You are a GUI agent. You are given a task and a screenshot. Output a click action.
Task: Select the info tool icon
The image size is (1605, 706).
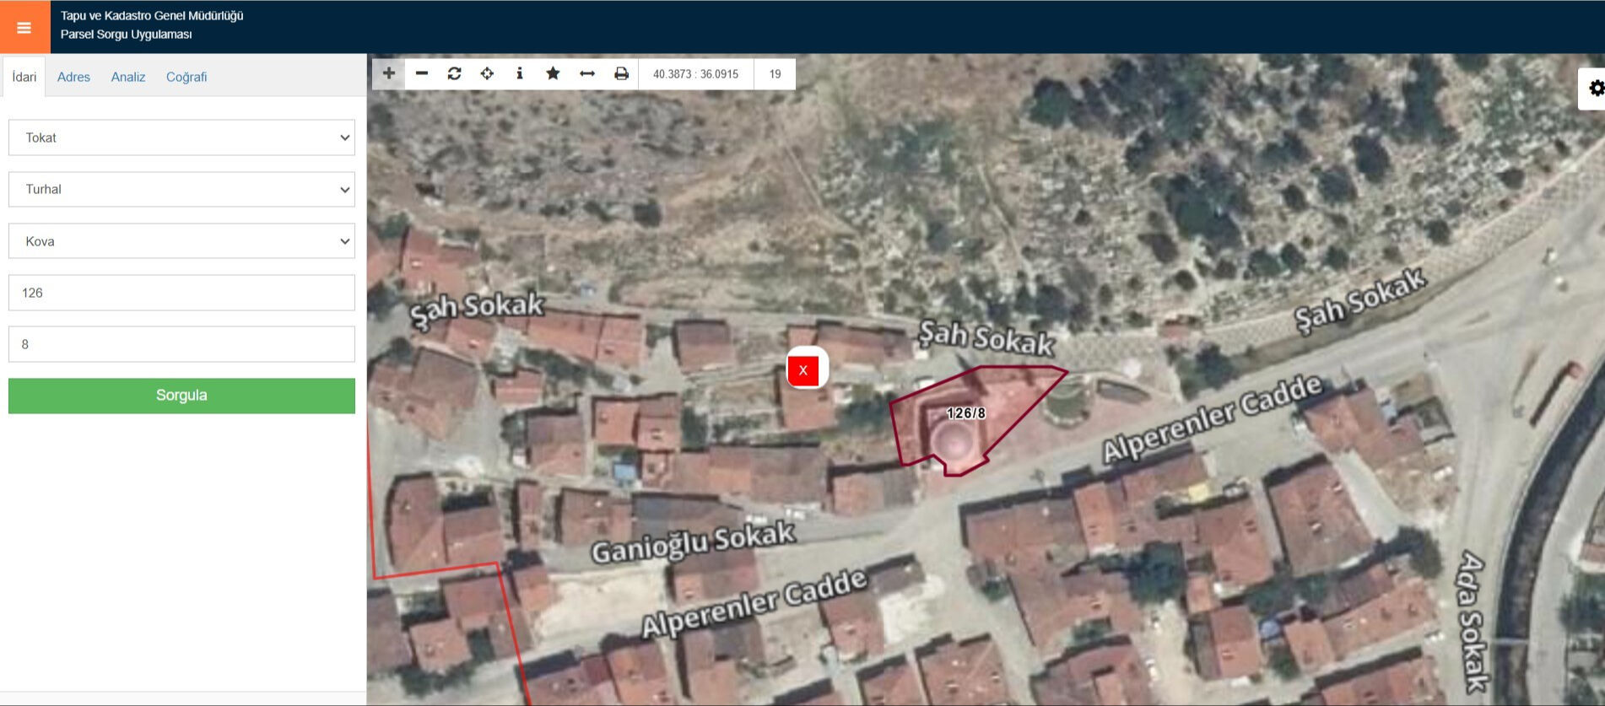pyautogui.click(x=520, y=73)
